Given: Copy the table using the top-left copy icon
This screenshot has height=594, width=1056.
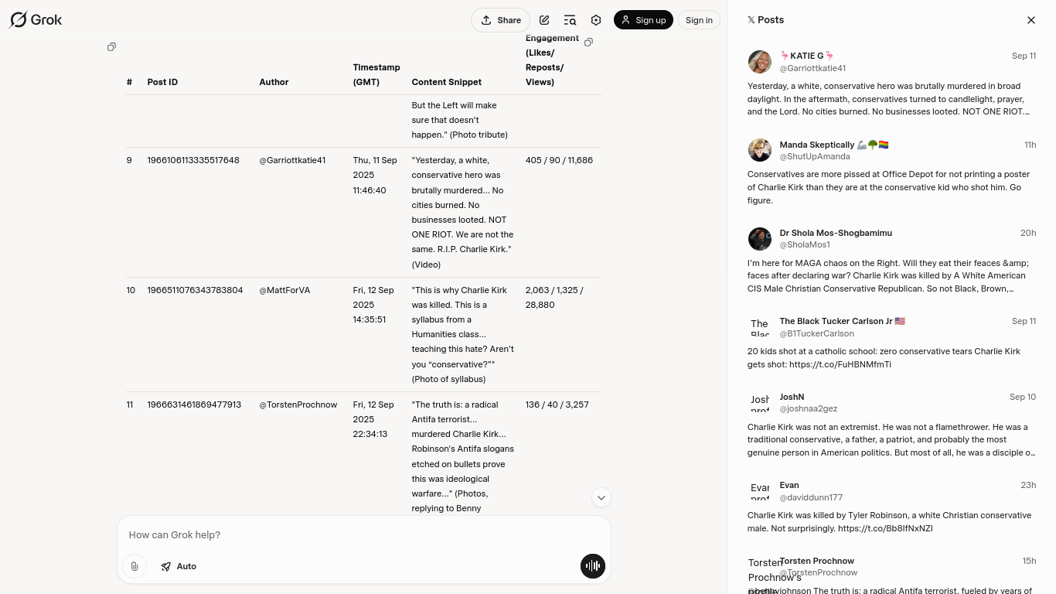Looking at the screenshot, I should click(111, 47).
